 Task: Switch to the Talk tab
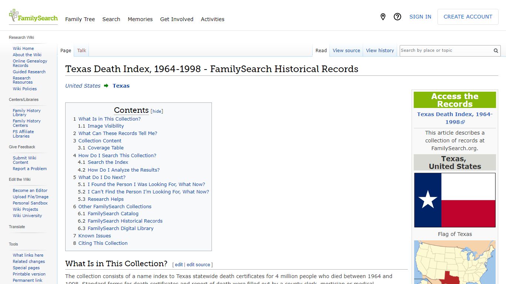click(82, 51)
